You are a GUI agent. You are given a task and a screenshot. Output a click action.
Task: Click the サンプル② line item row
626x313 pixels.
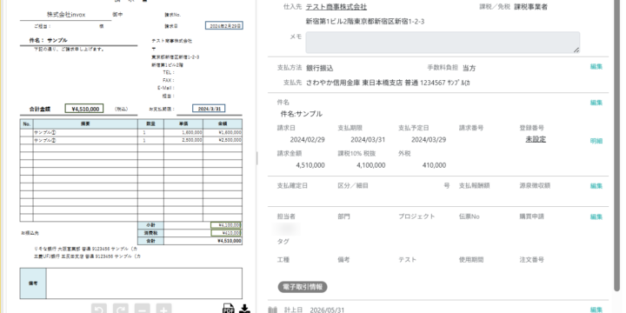pyautogui.click(x=131, y=141)
